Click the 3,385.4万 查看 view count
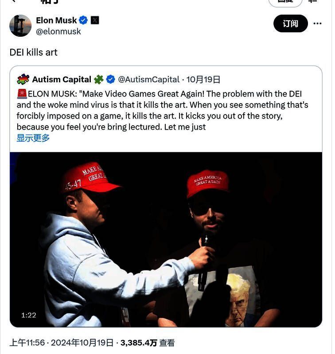Viewport: 335px width, 354px height. point(147,342)
